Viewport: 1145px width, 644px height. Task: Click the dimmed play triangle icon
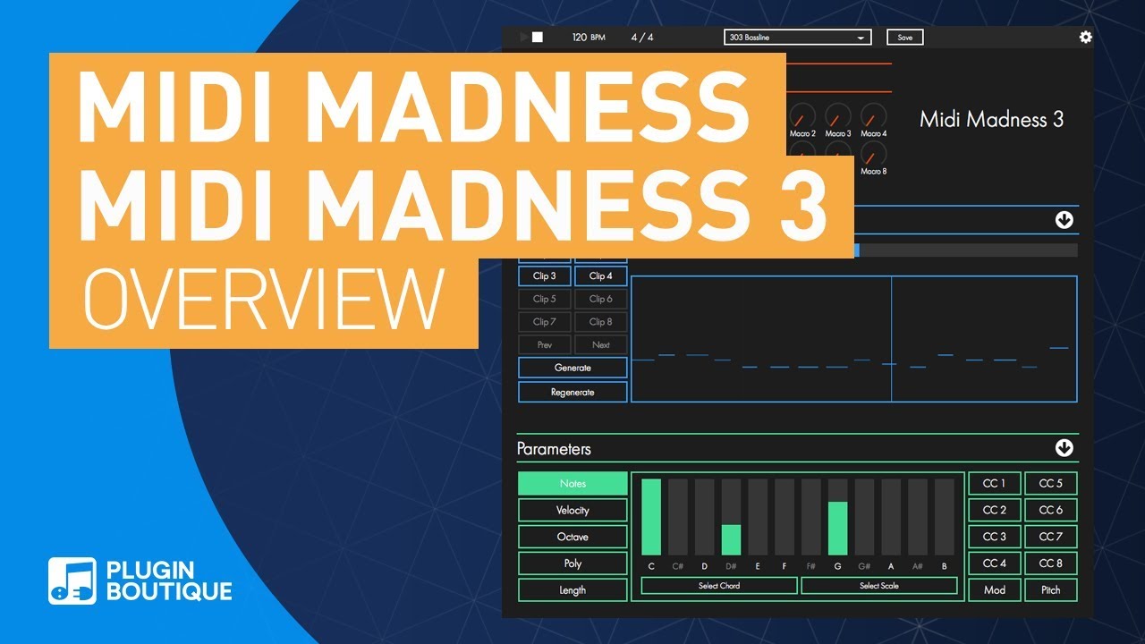524,38
